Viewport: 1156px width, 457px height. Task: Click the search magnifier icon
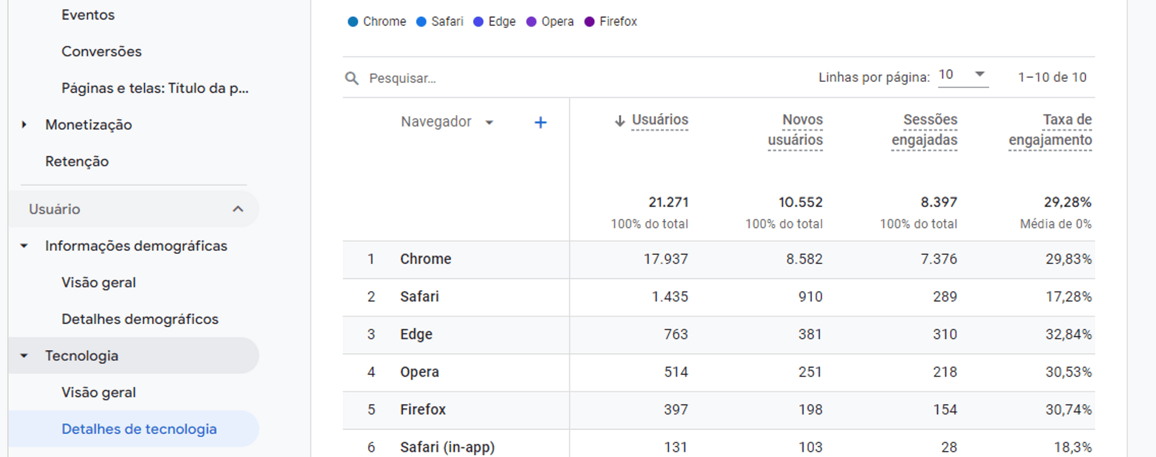coord(351,78)
